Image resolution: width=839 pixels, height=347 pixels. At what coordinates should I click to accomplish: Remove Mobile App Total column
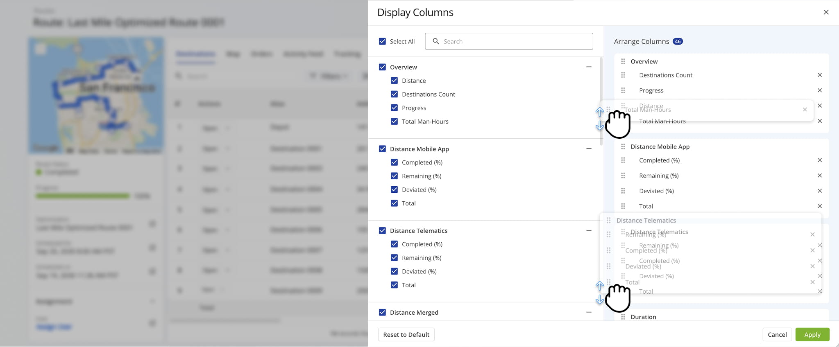click(x=820, y=206)
